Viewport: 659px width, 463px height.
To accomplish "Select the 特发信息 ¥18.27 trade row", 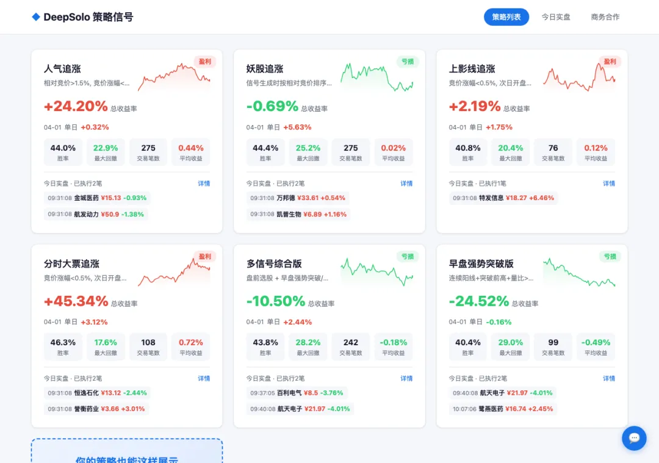I will point(503,198).
